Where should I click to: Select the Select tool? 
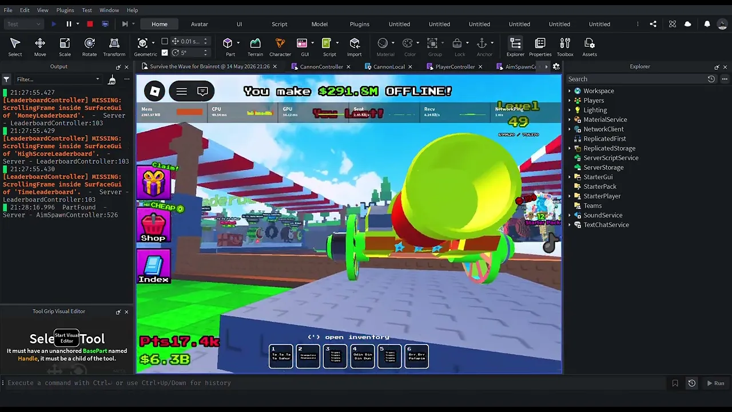pyautogui.click(x=15, y=47)
